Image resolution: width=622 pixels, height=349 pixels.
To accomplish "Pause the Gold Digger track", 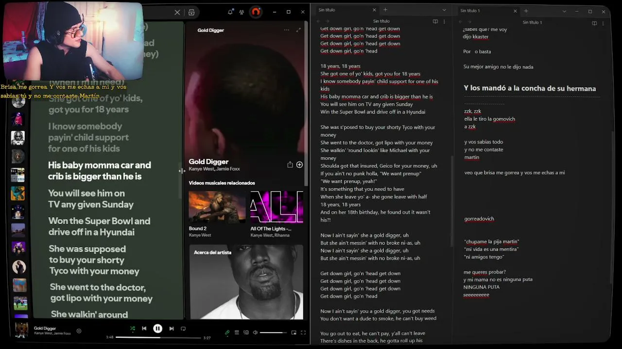I will 157,329.
